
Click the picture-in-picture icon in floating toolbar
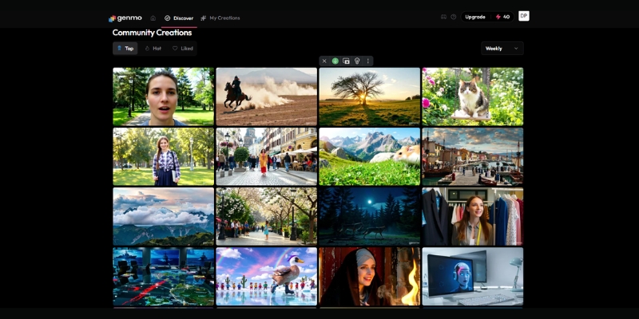tap(346, 61)
